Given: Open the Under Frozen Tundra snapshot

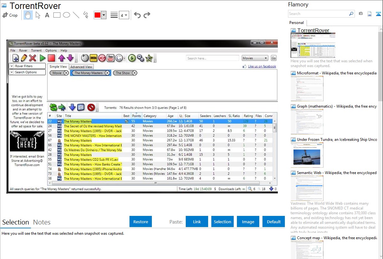Looking at the screenshot, I should [x=307, y=155].
